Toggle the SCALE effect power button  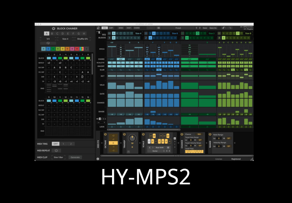tap(143, 134)
